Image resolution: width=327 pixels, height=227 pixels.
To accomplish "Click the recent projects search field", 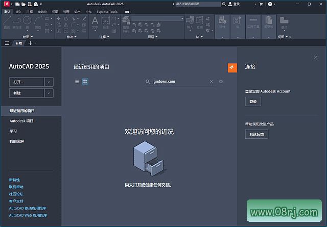I will coord(179,82).
